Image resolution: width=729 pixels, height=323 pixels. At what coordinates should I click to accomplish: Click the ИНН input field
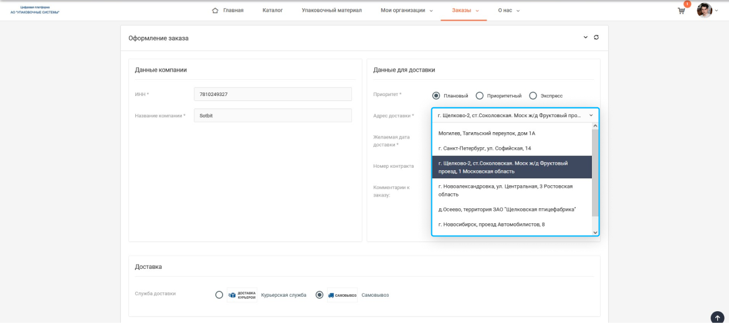pyautogui.click(x=273, y=94)
